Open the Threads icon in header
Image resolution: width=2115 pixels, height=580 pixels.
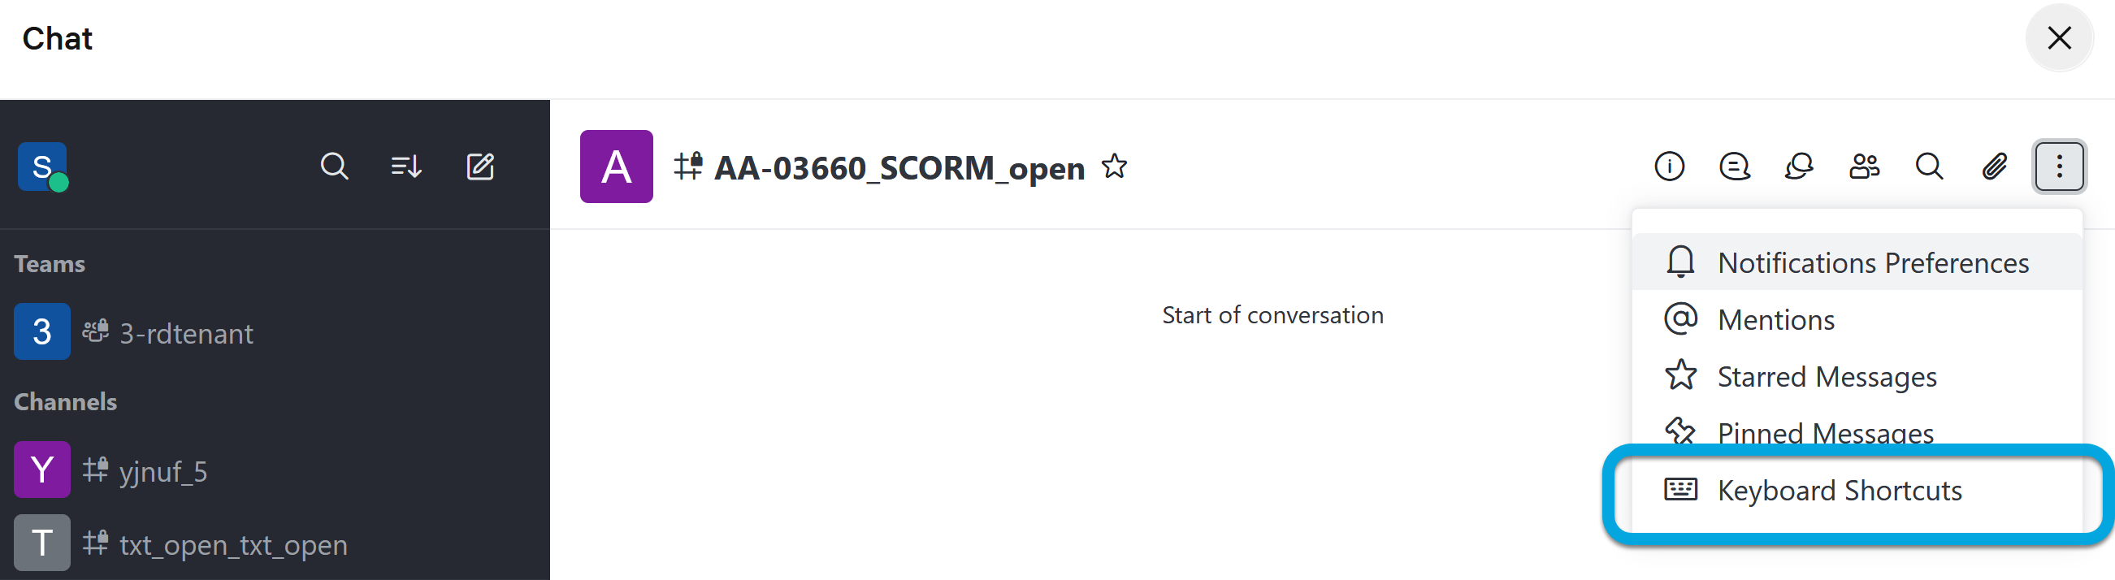coord(1799,167)
